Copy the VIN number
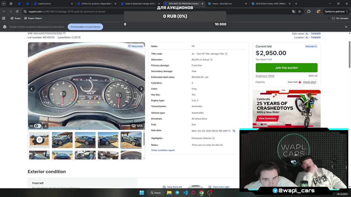 point(64,33)
